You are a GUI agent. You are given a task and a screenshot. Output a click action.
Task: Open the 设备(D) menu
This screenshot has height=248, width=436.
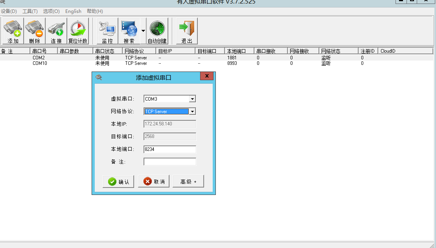click(x=9, y=11)
